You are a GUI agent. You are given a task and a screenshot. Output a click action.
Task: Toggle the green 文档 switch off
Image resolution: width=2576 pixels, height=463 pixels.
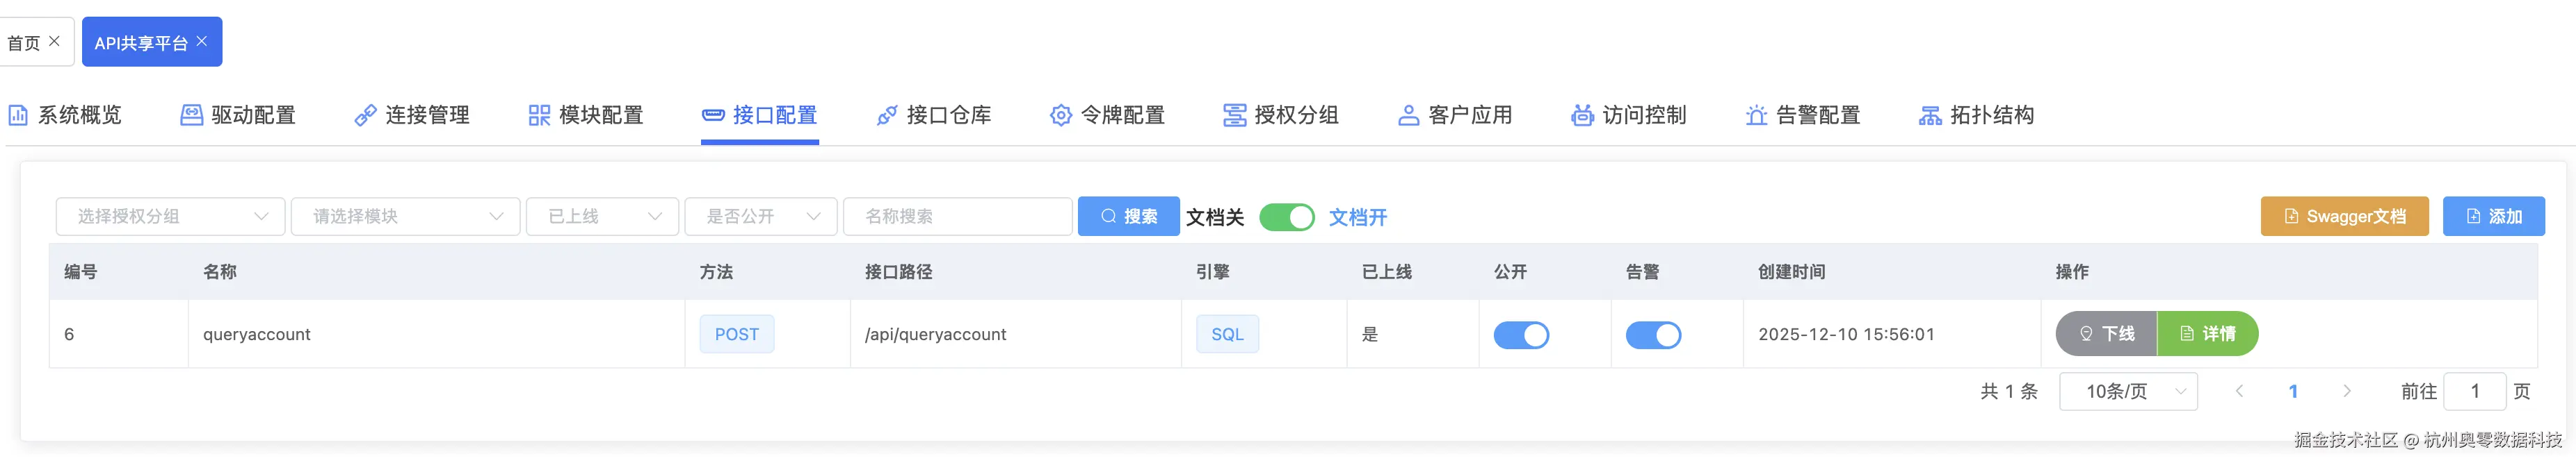pos(1286,217)
